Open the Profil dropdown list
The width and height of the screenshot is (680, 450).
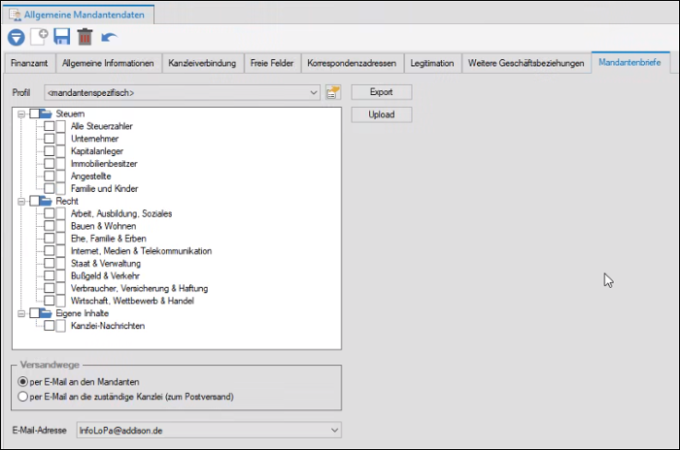314,93
